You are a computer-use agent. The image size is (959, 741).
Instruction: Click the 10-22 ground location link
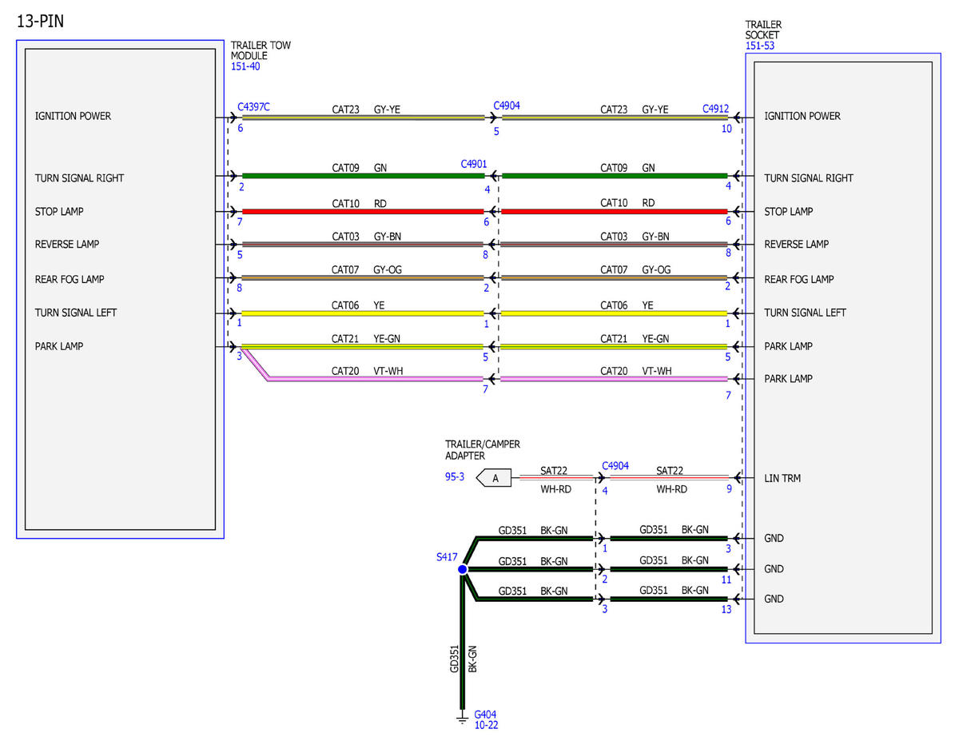click(487, 725)
